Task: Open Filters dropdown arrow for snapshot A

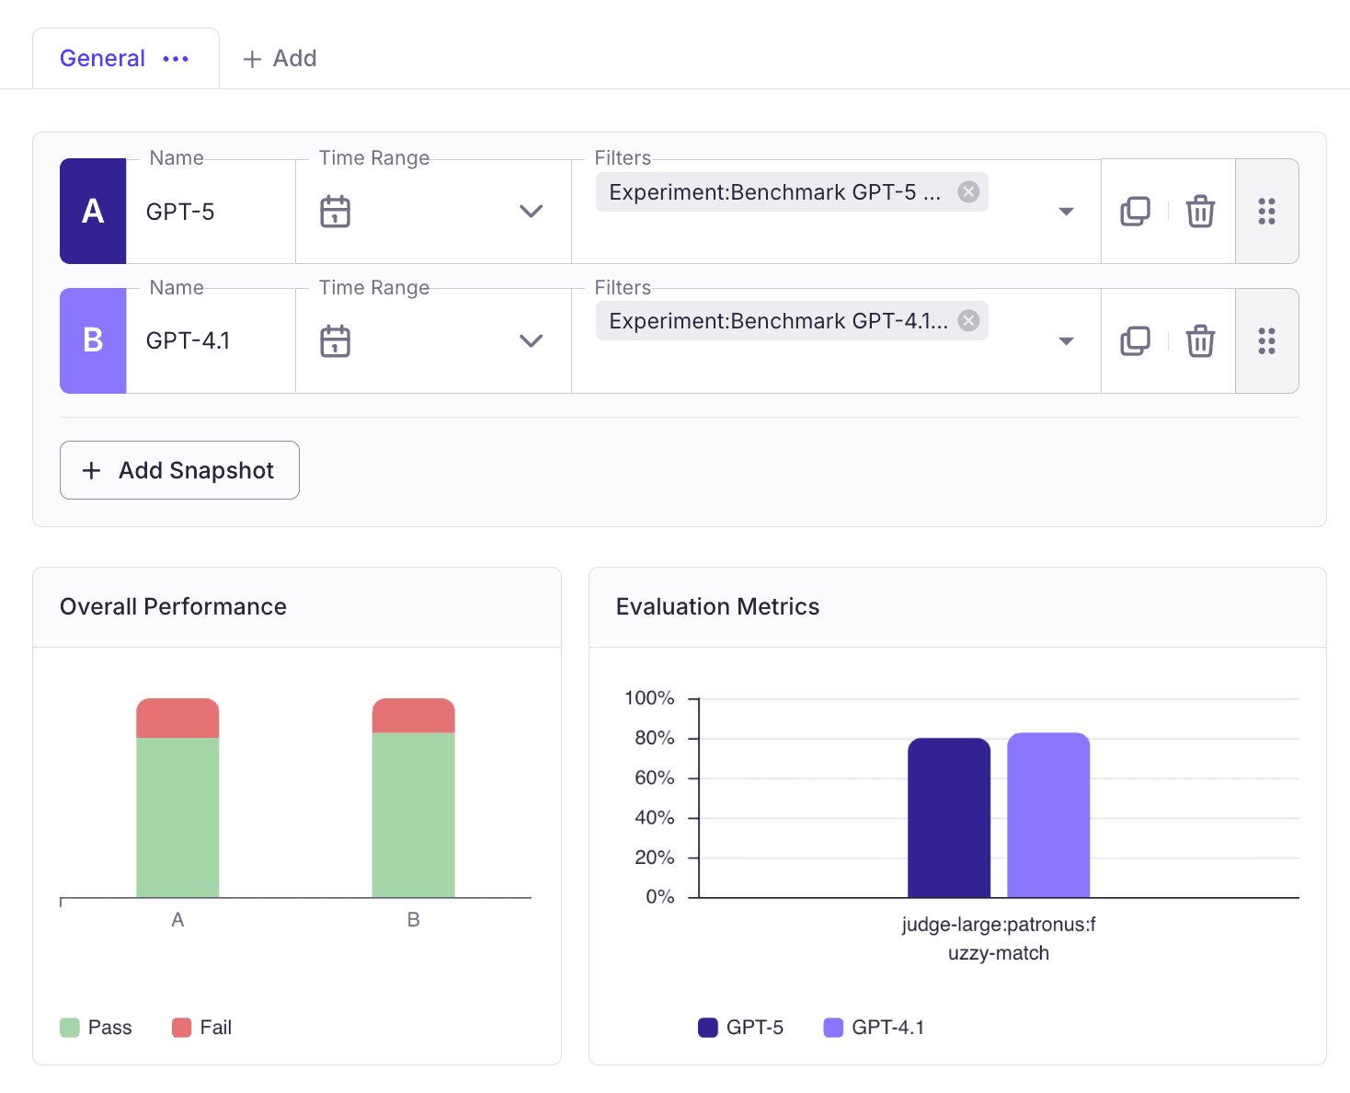Action: (1066, 212)
